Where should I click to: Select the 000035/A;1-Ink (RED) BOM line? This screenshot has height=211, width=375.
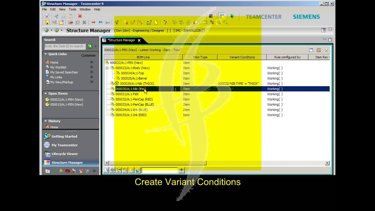tap(131, 115)
